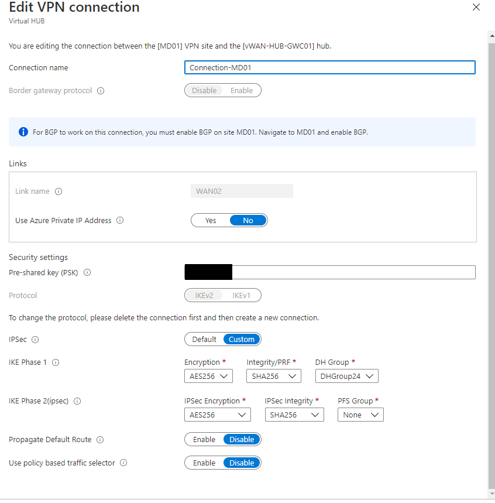Click info icon next to IKE Phase 2(ipsec)
495x503 pixels.
point(77,401)
